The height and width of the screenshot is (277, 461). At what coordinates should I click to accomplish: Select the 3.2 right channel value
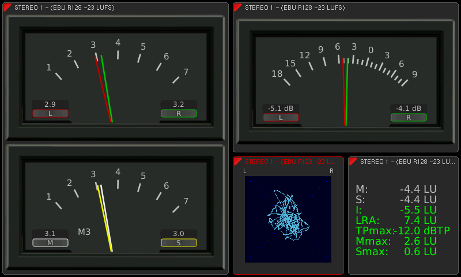179,104
